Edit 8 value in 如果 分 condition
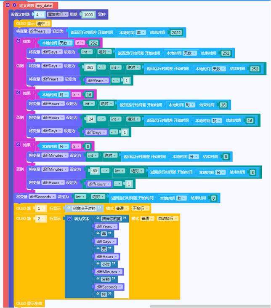Viewport: 271px width, 308px height. (88, 146)
